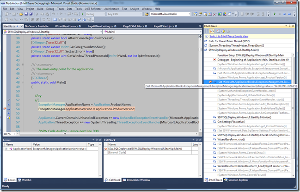Click the Properties Window toolbar icon
The height and width of the screenshot is (192, 300).
(200, 14)
